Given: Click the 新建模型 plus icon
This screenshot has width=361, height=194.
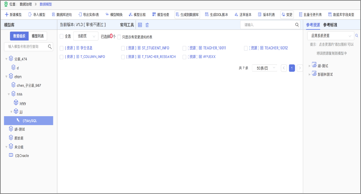Looking at the screenshot, I should [x=7, y=15].
